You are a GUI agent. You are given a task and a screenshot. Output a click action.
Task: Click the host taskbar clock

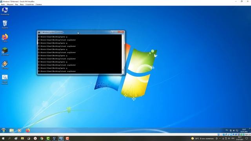(x=240, y=138)
